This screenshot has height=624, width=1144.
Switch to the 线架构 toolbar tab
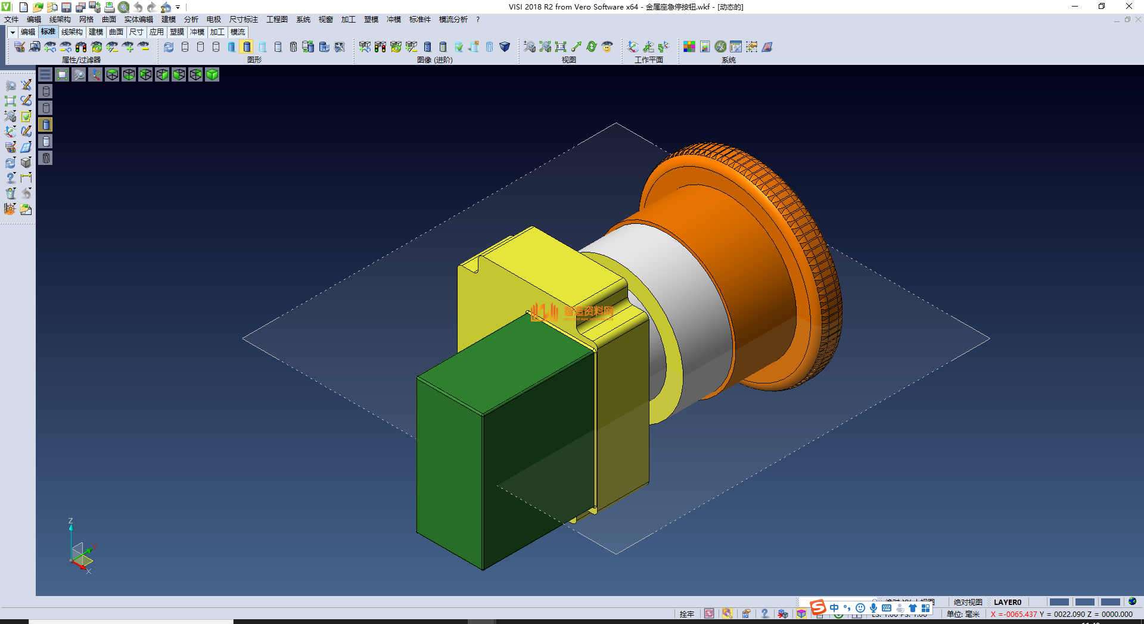(71, 32)
